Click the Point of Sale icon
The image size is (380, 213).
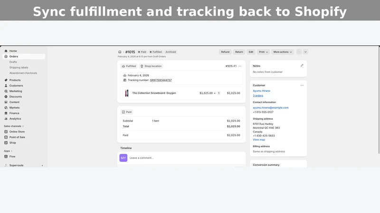click(6, 137)
